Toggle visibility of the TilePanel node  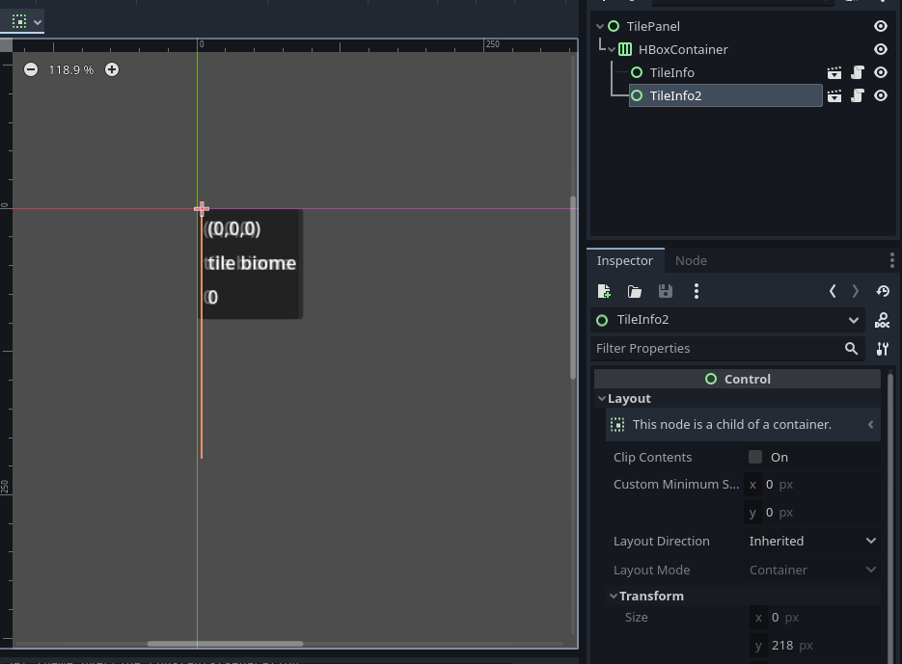point(881,26)
